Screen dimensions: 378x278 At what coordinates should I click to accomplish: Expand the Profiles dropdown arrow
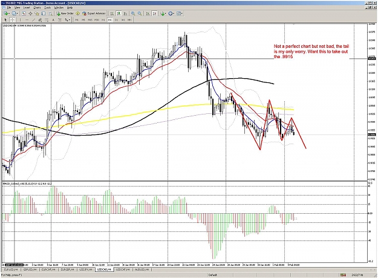[18, 14]
